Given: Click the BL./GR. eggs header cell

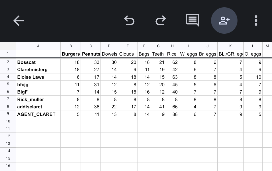Looking at the screenshot, I should click(x=230, y=54).
